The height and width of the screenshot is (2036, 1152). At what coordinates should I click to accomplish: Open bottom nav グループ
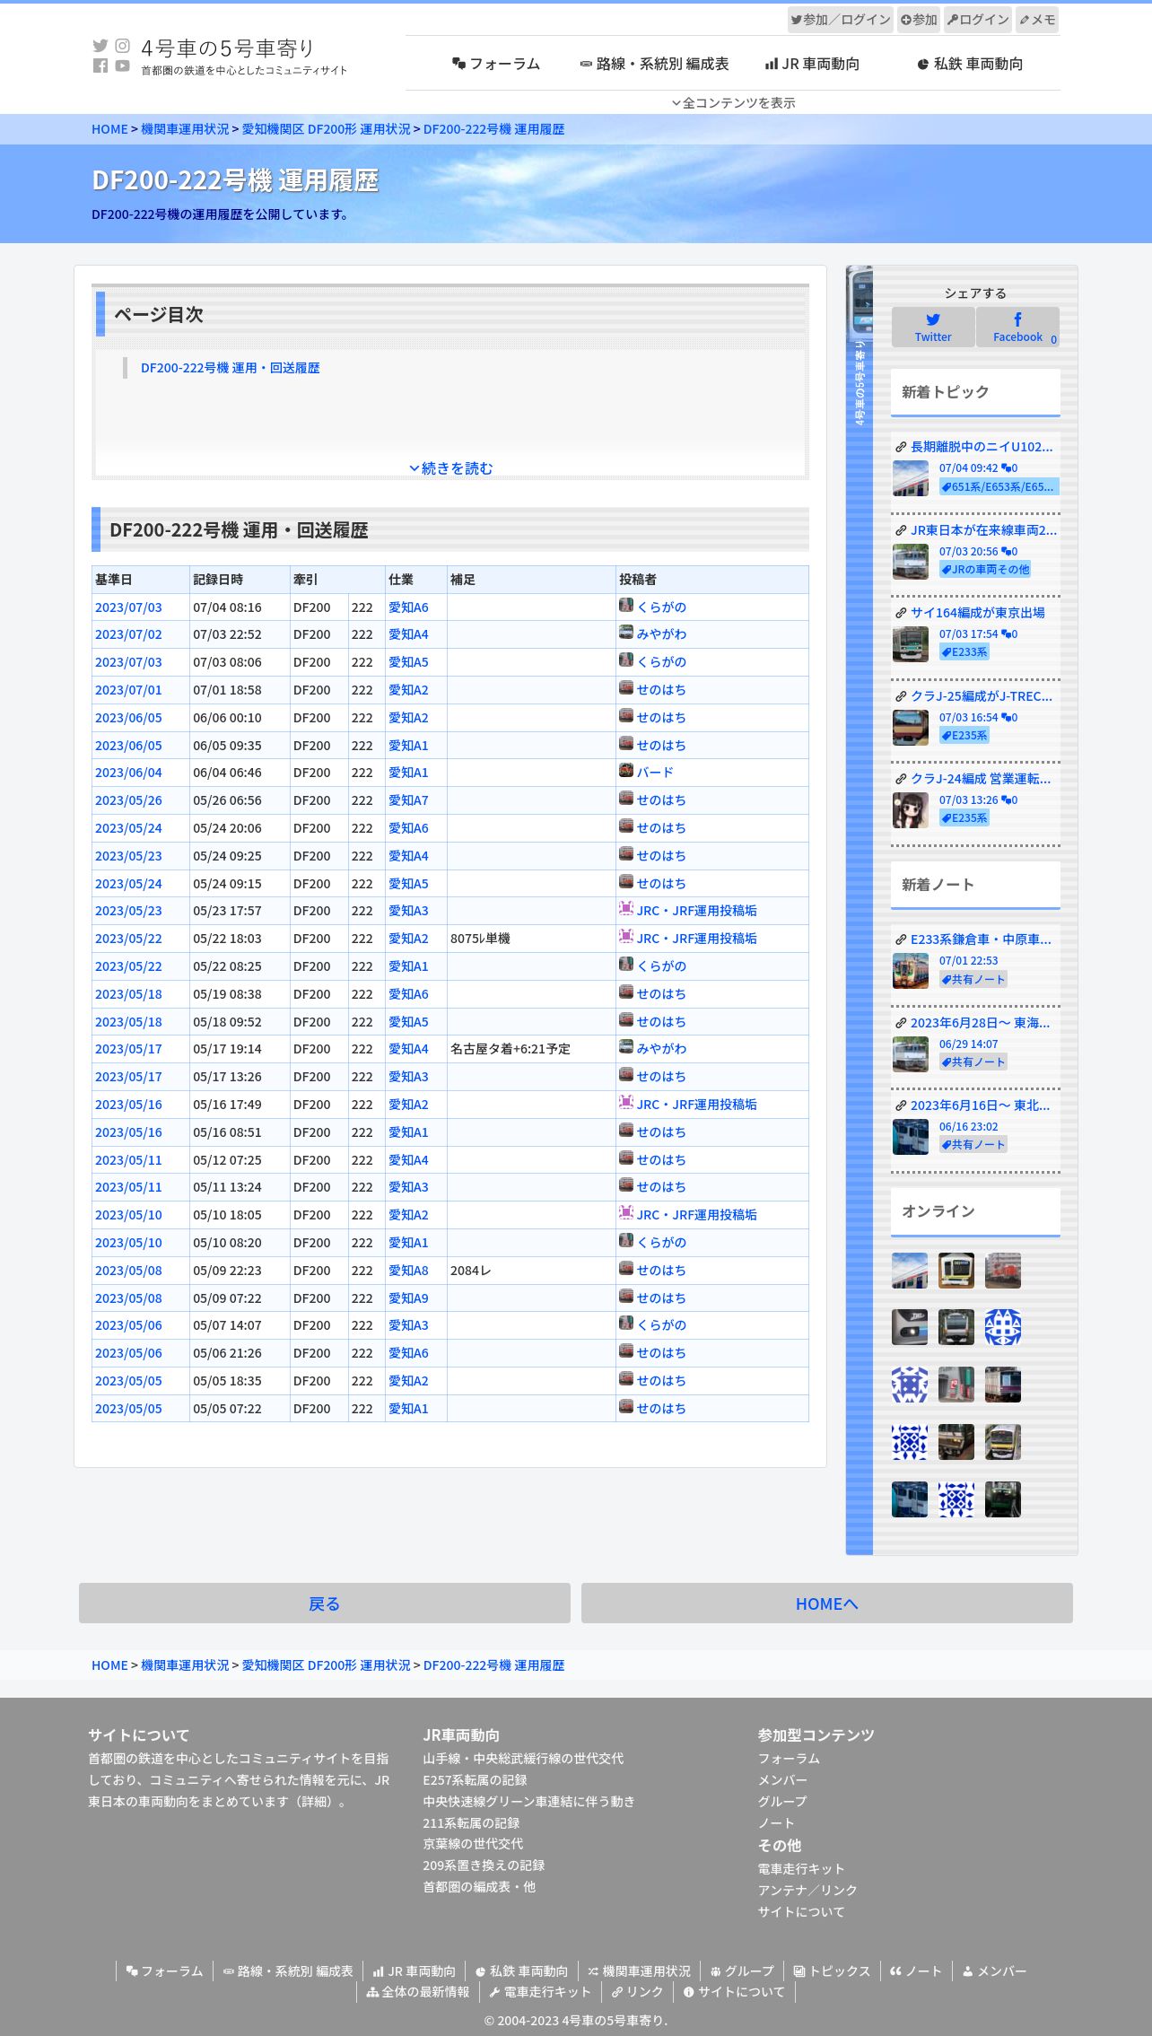coord(742,1971)
